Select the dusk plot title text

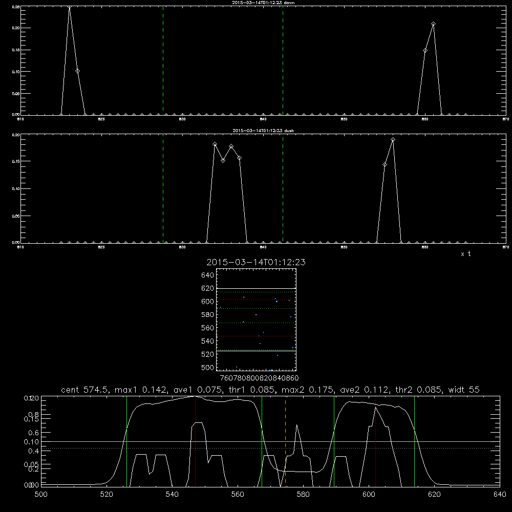[x=263, y=131]
